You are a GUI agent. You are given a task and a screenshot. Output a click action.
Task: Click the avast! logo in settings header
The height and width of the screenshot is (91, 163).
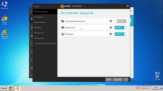coord(65,6)
